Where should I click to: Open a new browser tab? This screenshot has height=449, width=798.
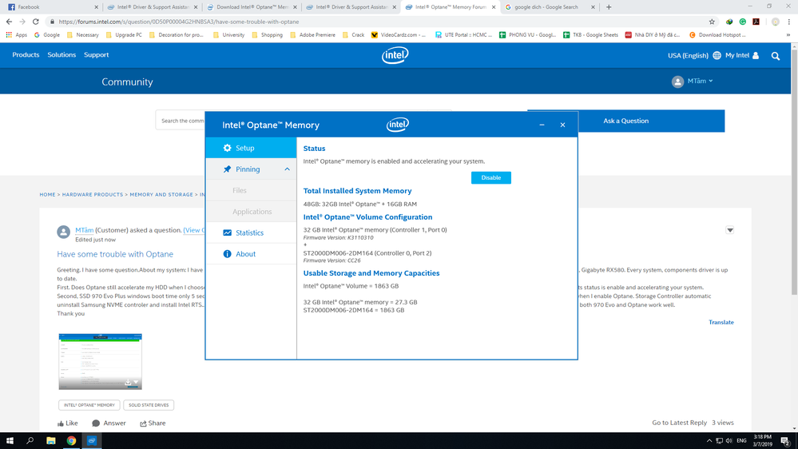coord(609,7)
